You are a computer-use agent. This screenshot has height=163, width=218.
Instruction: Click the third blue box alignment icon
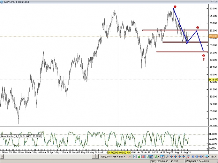[x=201, y=156]
